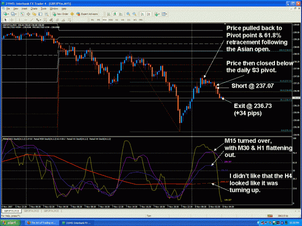The image size is (302, 226).
Task: Open a new chart window
Action: (x=5, y=14)
